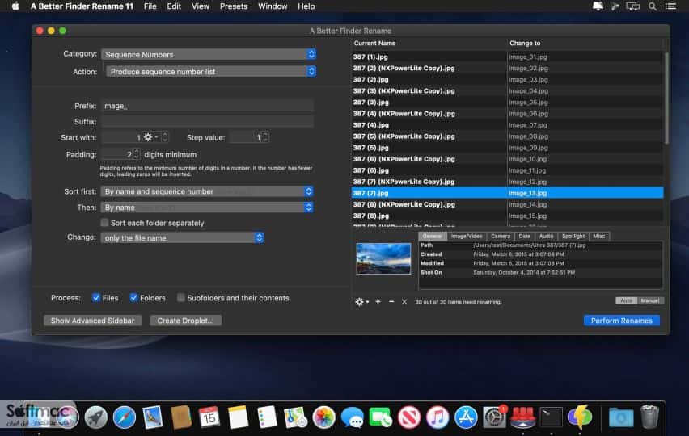Viewport: 689px width, 436px height.
Task: Open the Sort first dropdown
Action: (x=207, y=191)
